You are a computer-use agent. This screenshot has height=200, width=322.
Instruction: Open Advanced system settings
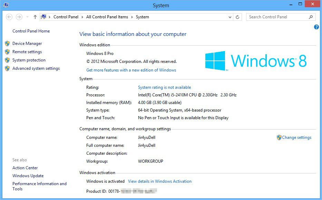pos(36,68)
